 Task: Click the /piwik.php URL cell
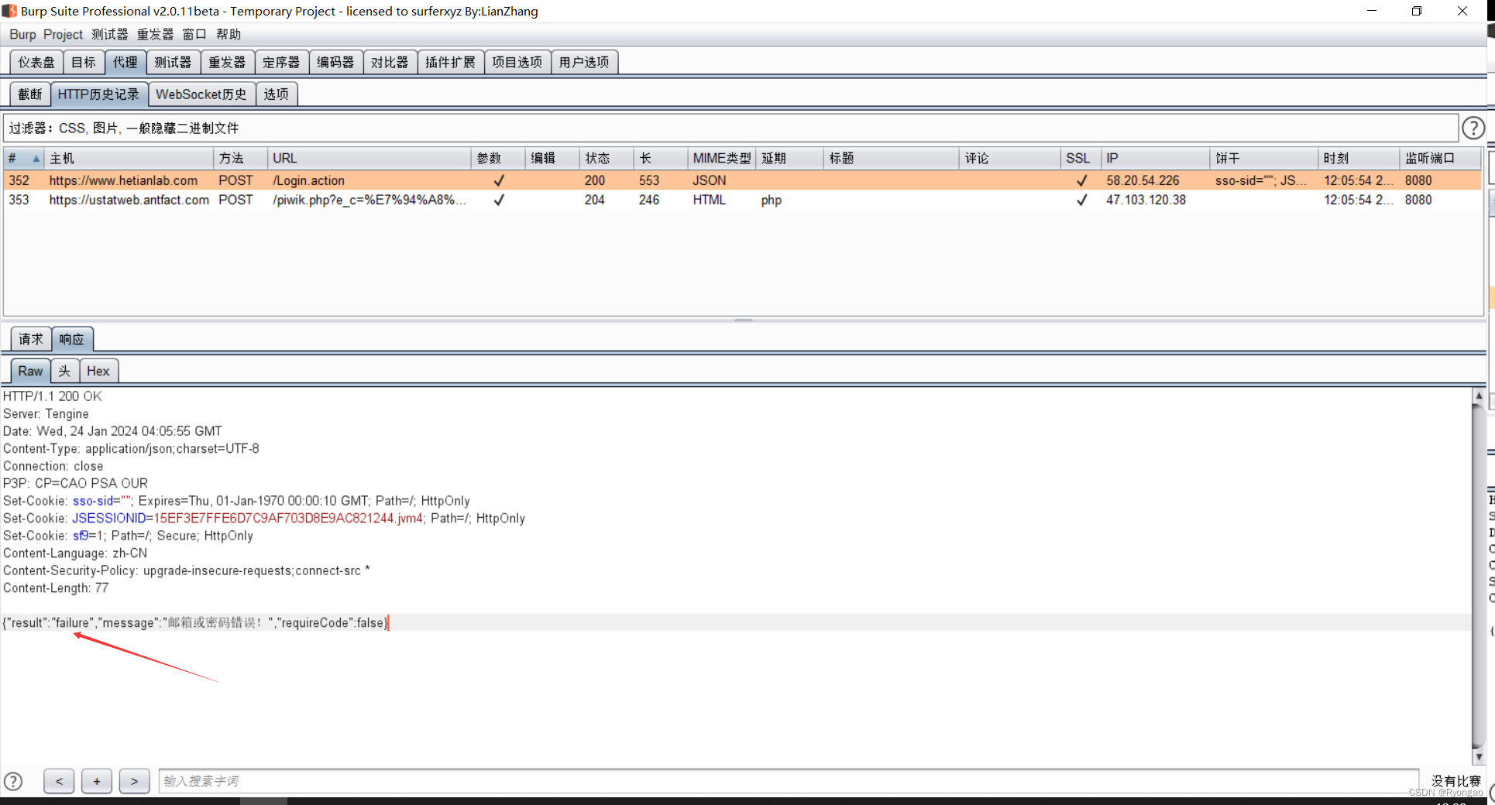tap(369, 200)
